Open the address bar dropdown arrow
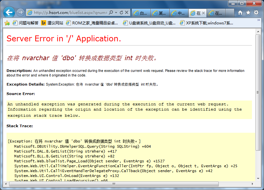 (116, 13)
